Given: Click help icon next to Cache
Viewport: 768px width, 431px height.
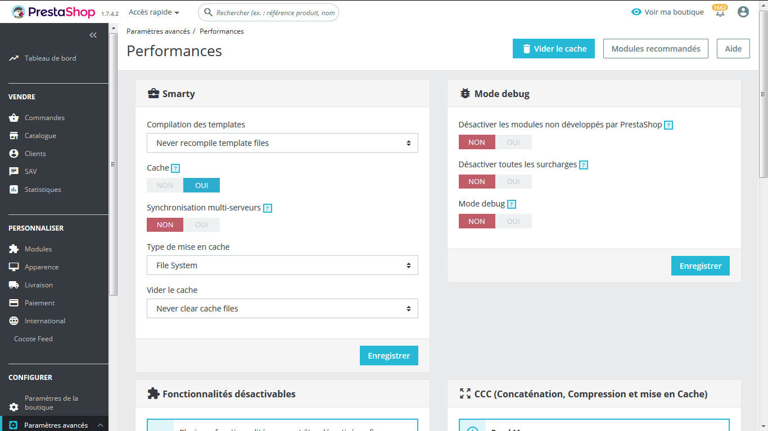Looking at the screenshot, I should click(x=175, y=168).
